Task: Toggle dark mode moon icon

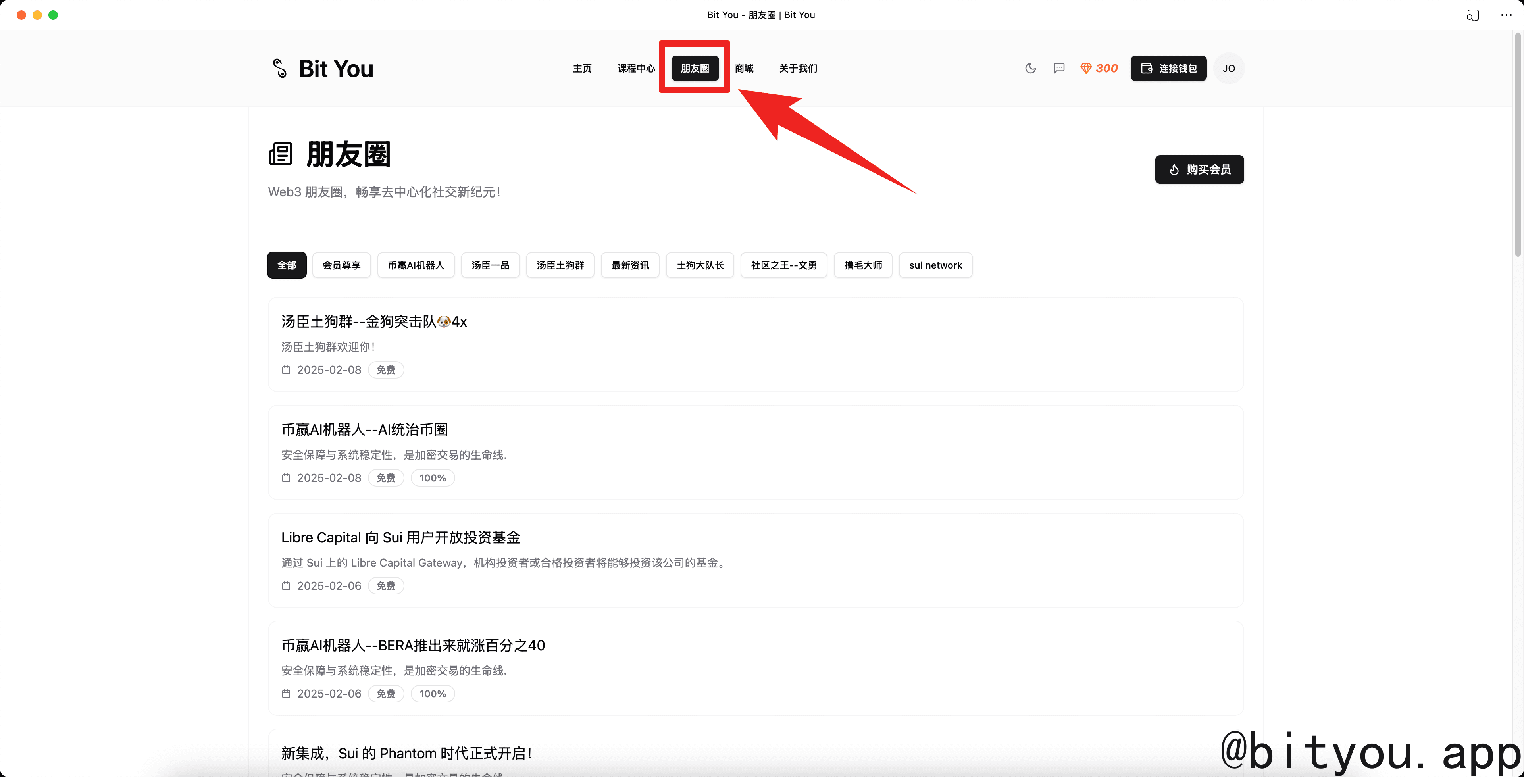Action: [1030, 69]
